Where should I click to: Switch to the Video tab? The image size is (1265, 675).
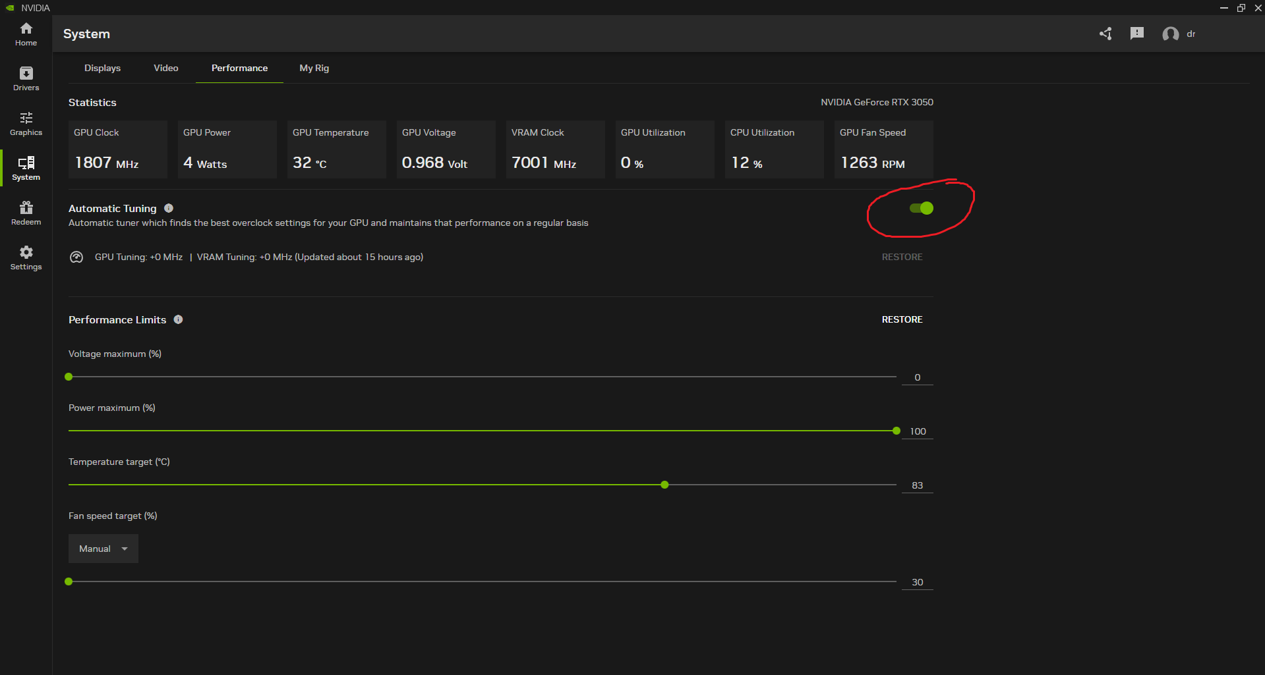(166, 68)
